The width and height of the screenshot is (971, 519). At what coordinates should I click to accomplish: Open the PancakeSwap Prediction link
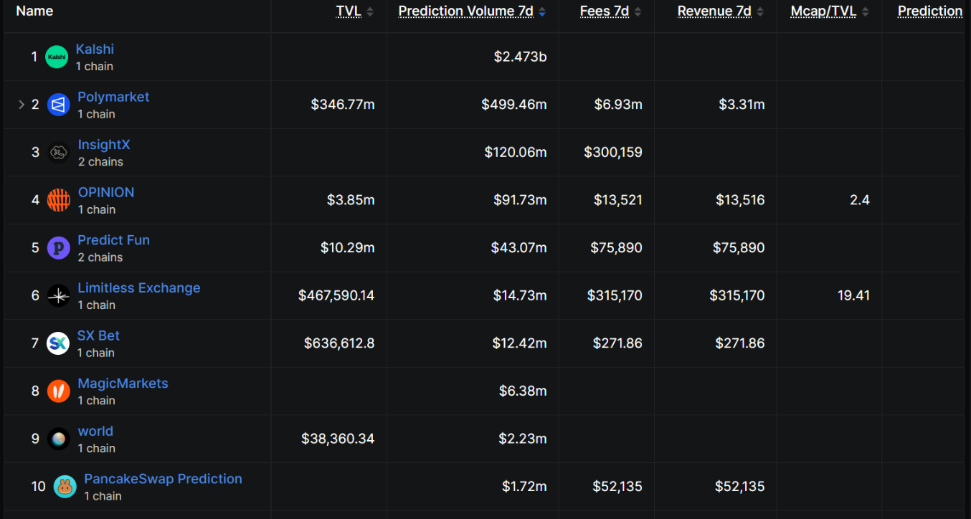point(163,479)
